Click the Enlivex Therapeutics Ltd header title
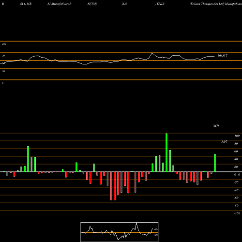242x242 pixels. point(207,4)
